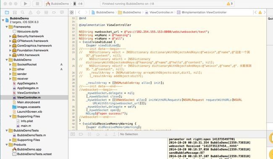Jump to previous issue arrow

click(x=255, y=12)
